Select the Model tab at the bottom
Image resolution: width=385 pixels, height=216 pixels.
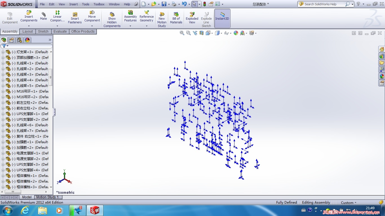click(x=27, y=197)
